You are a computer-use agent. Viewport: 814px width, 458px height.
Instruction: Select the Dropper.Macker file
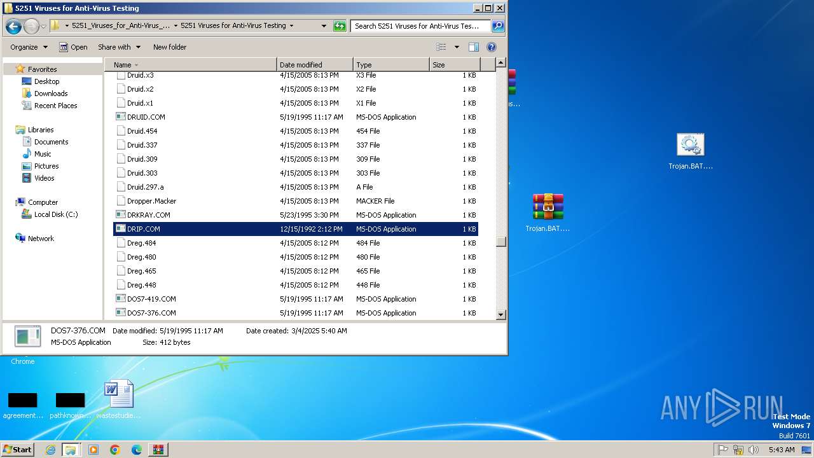(151, 201)
